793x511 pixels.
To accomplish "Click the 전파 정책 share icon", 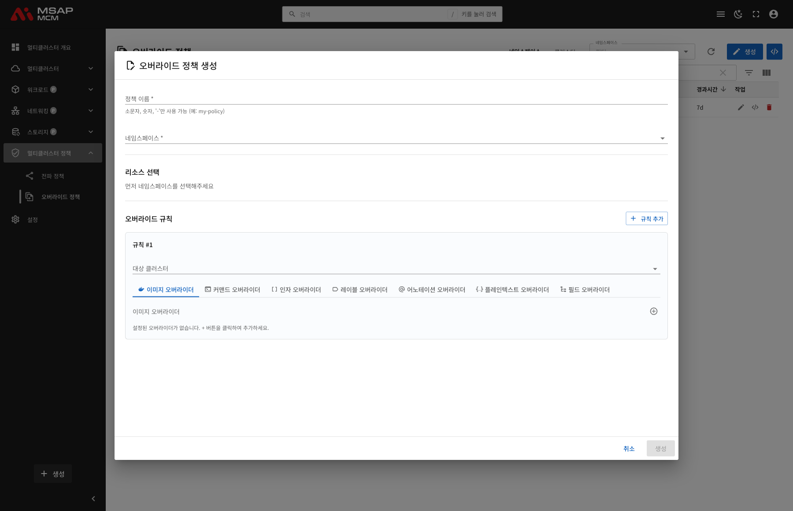I will (30, 176).
